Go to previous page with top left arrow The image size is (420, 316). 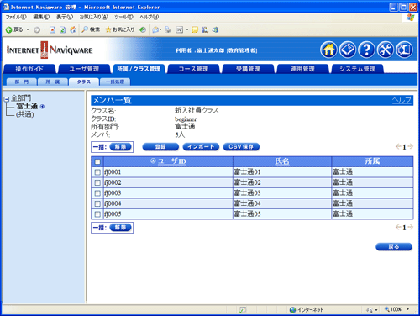click(x=398, y=146)
